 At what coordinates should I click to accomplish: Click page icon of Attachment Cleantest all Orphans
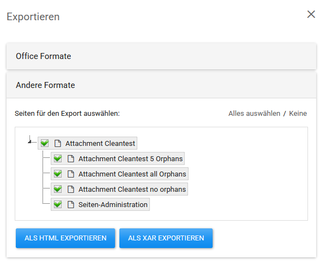coord(71,174)
